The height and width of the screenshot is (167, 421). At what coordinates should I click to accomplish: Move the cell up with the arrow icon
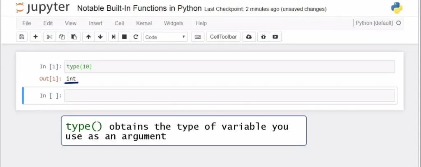coord(88,37)
